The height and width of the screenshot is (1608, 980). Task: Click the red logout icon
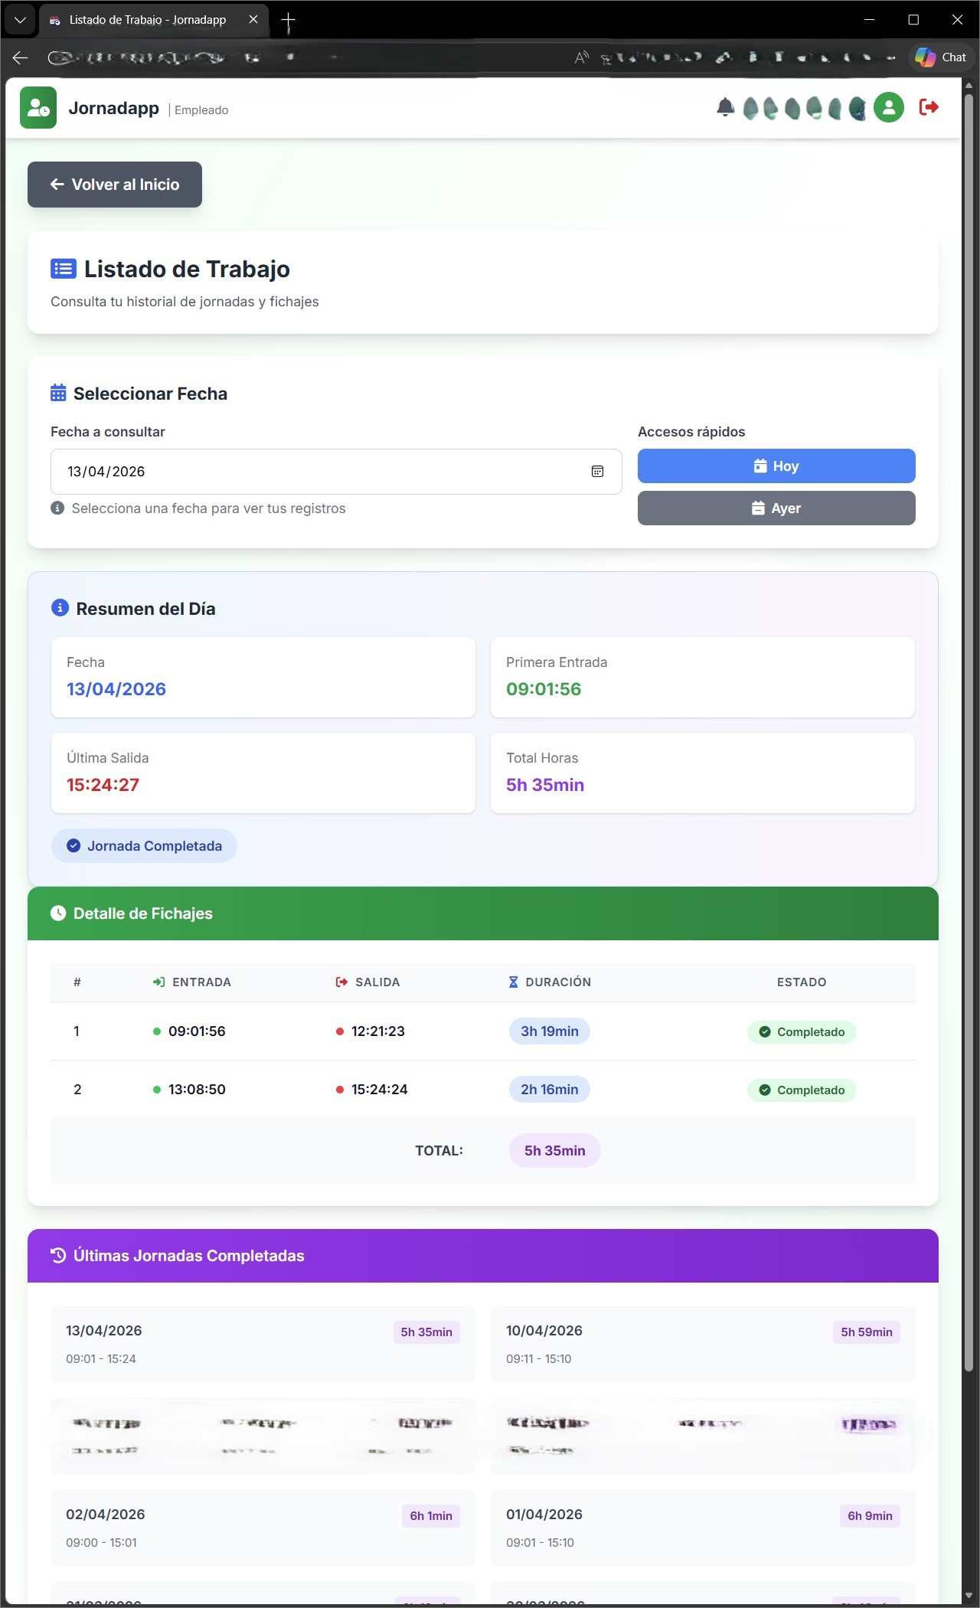pos(929,107)
